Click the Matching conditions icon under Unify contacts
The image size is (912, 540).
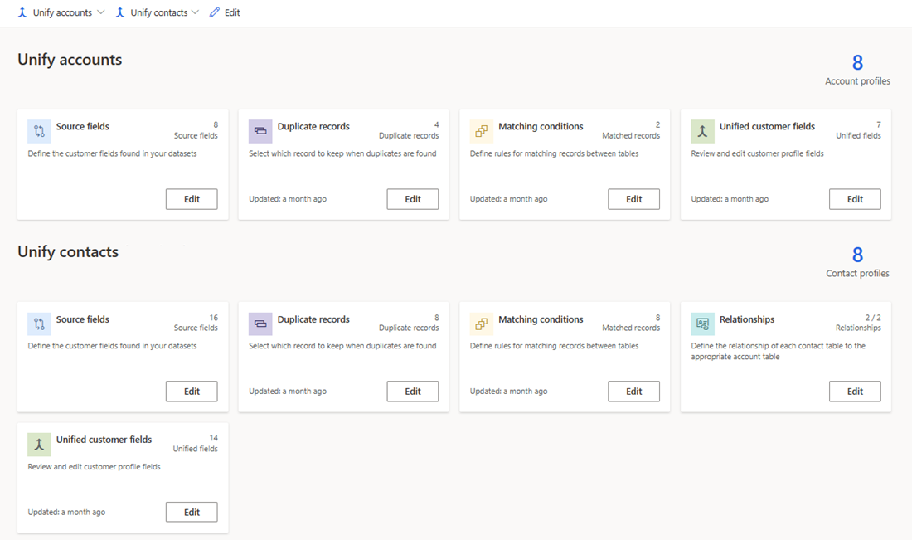click(481, 324)
